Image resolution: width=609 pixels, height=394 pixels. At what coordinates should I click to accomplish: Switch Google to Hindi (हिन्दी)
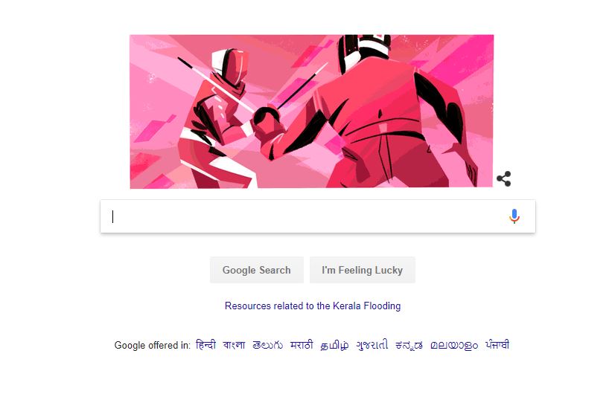point(205,345)
